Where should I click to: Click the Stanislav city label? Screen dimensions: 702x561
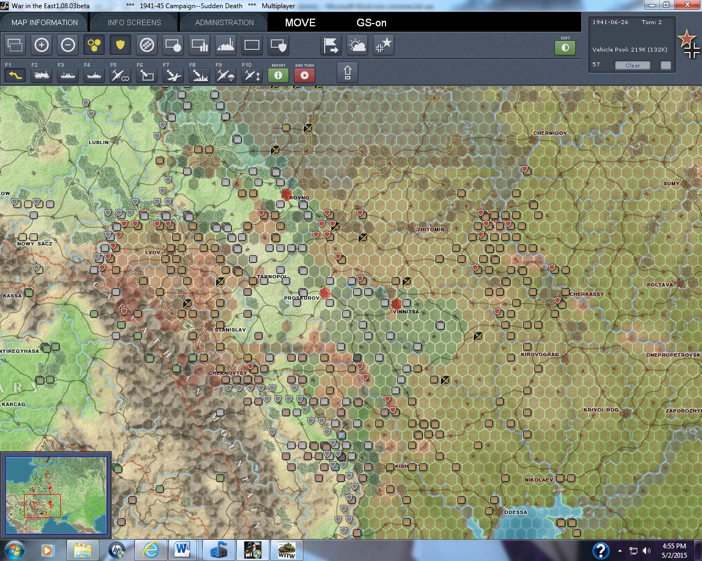point(230,330)
